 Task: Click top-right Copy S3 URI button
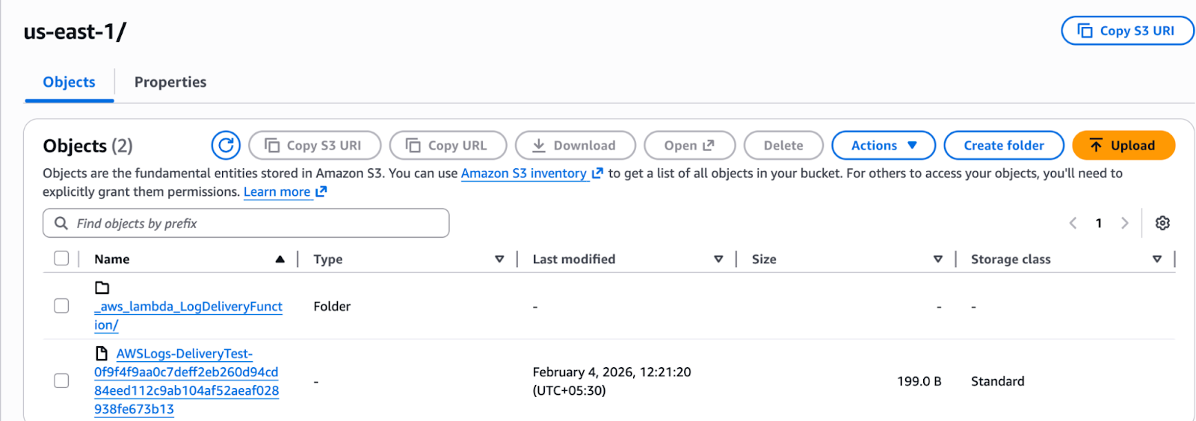[1127, 31]
